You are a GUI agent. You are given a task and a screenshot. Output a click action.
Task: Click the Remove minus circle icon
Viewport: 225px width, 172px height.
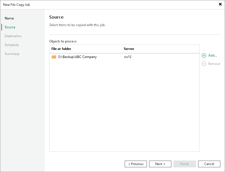coord(204,64)
